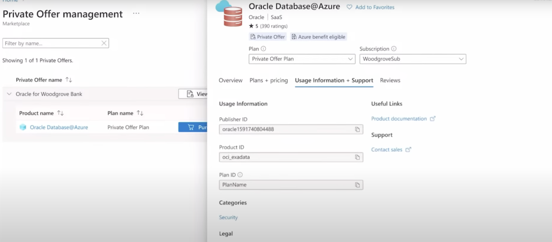Clear the Filter by name box
The image size is (552, 242).
click(x=104, y=43)
